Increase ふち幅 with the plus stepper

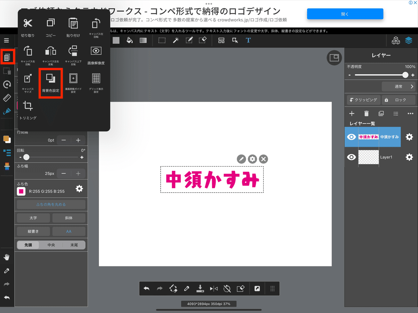pos(78,173)
